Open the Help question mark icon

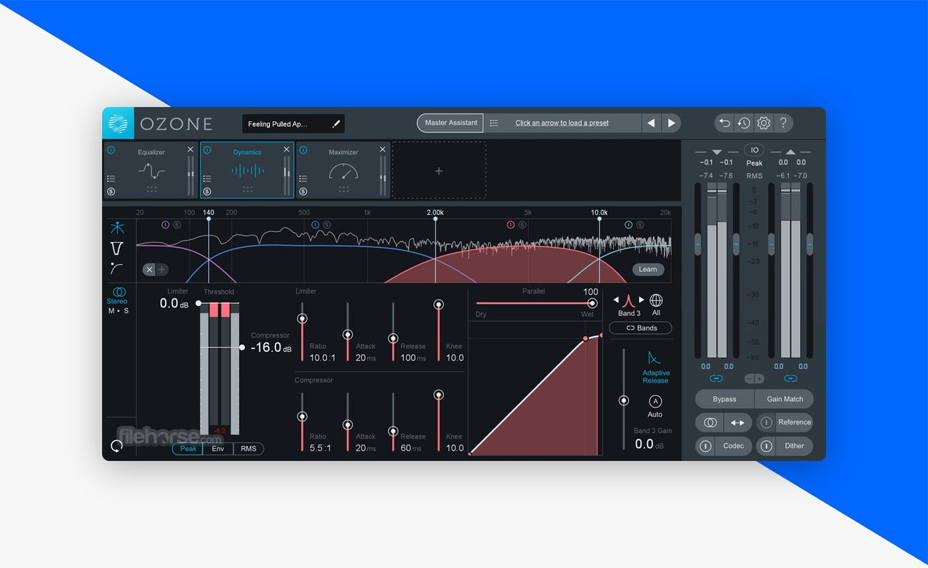pos(783,123)
